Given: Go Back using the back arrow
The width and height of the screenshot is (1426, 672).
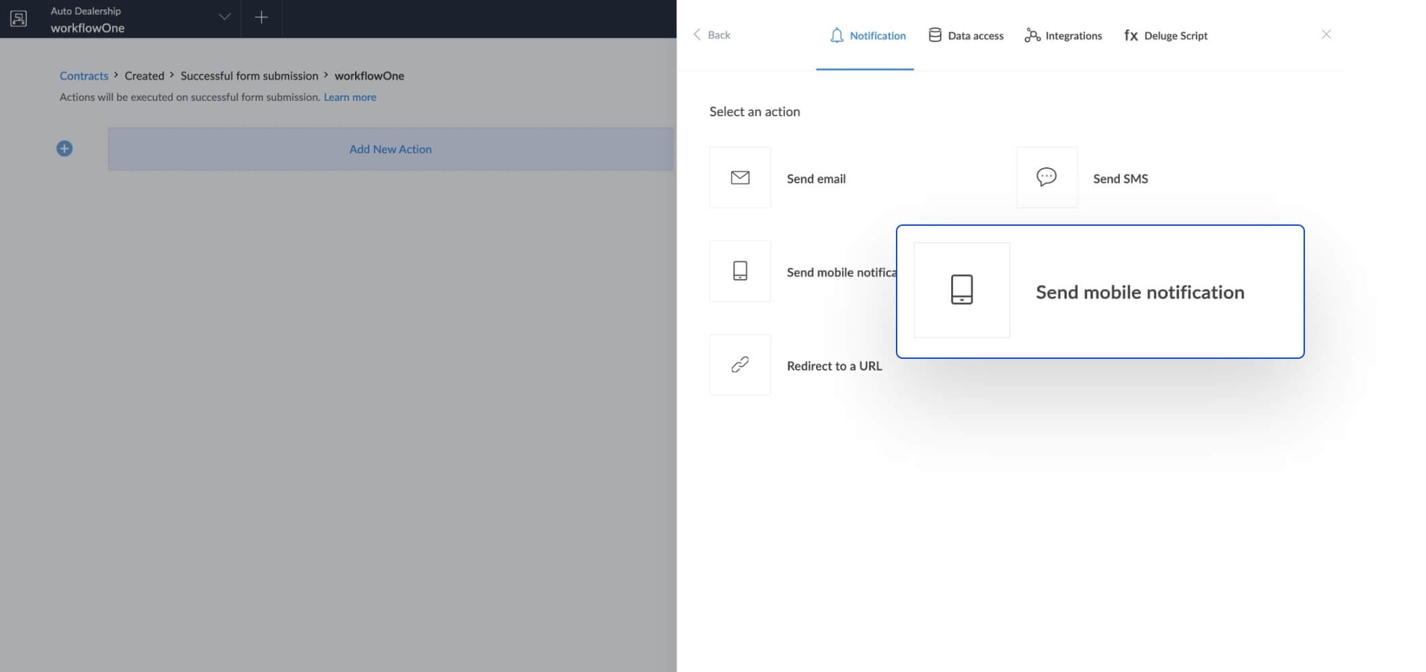Looking at the screenshot, I should click(x=711, y=35).
